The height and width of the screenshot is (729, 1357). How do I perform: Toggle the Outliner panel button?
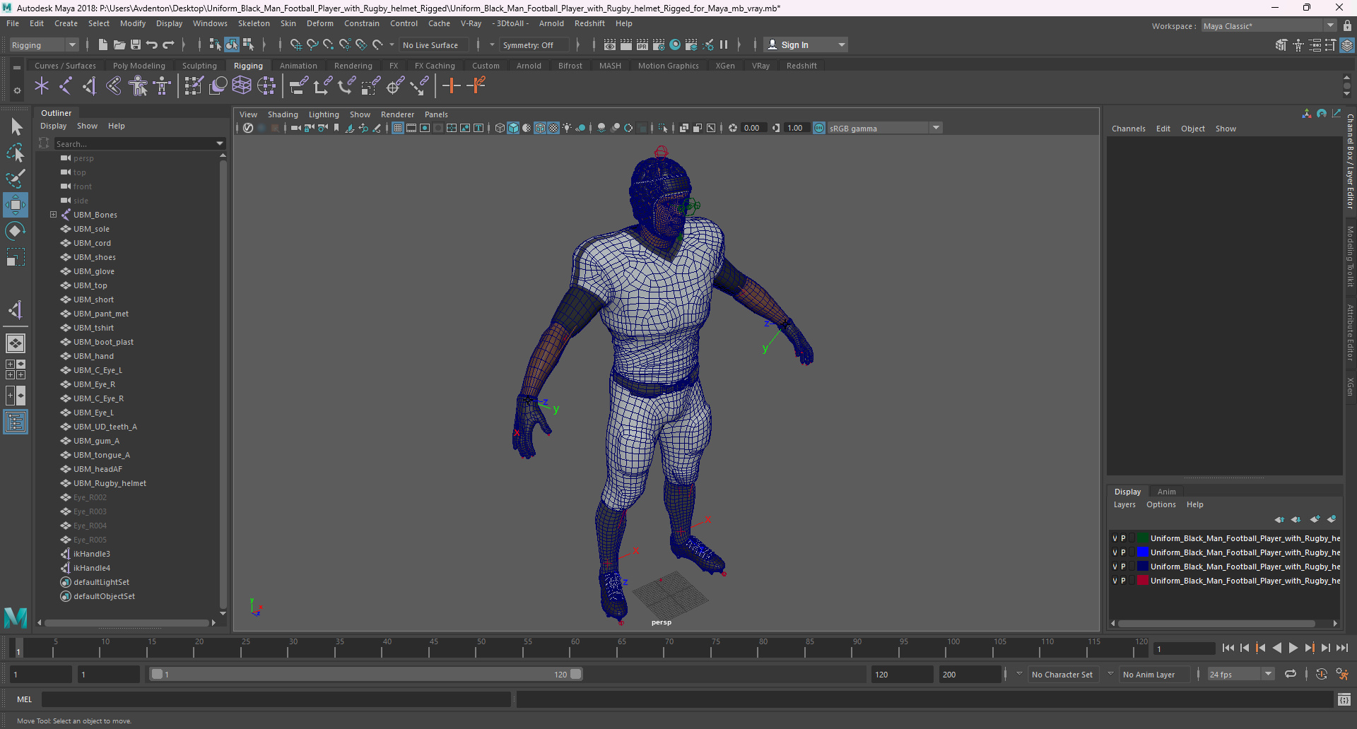pyautogui.click(x=16, y=422)
